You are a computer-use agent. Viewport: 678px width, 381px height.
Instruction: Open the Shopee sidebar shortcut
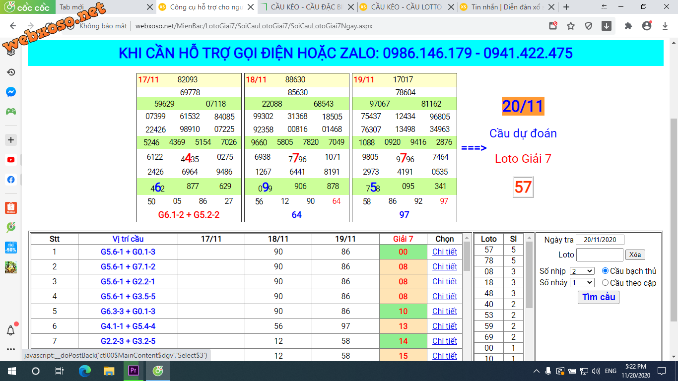pos(10,208)
